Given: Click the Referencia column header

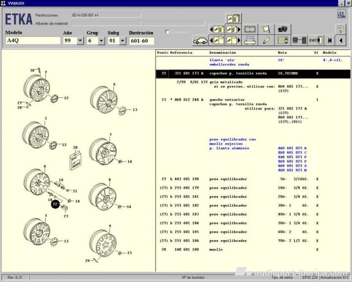Looking at the screenshot, I should 181,53.
